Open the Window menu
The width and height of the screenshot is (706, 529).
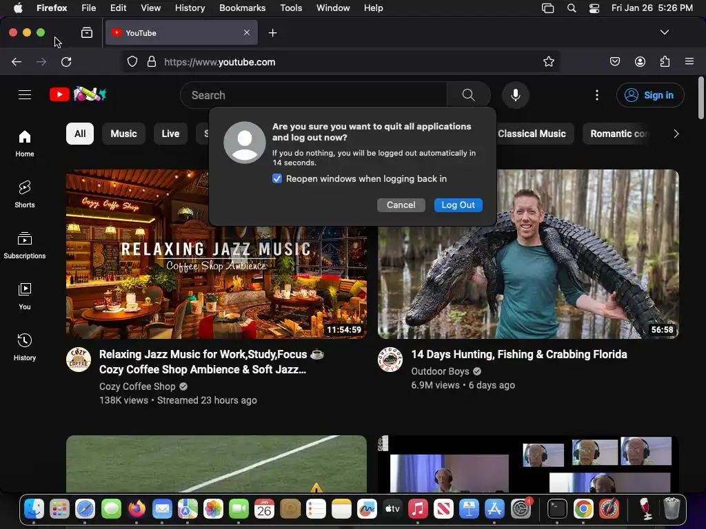[x=333, y=8]
